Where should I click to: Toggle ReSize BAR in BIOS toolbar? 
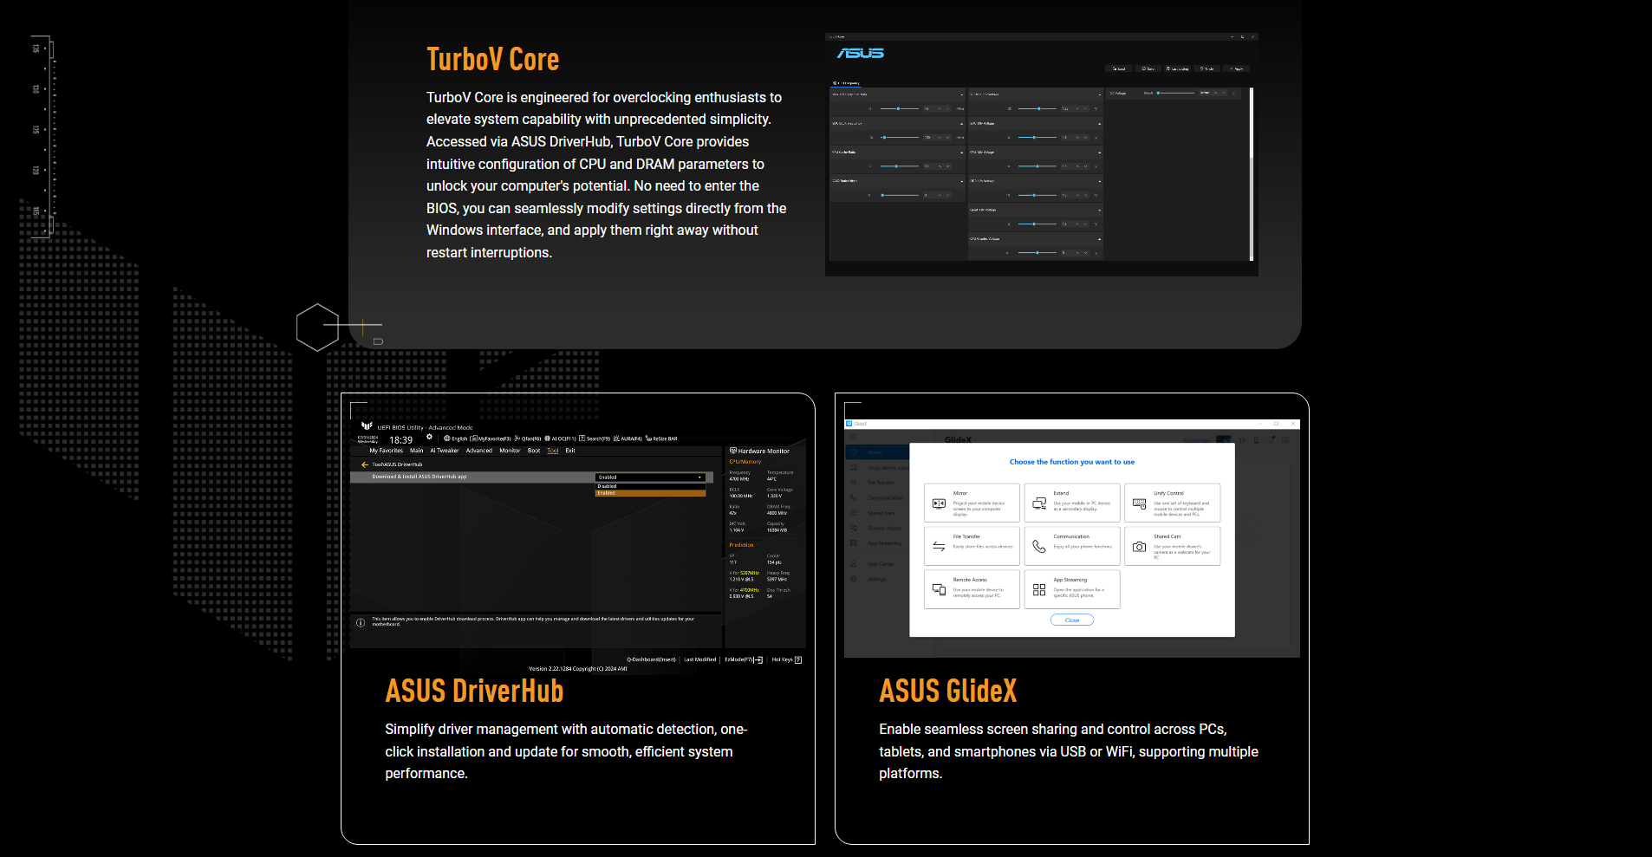[x=661, y=438]
